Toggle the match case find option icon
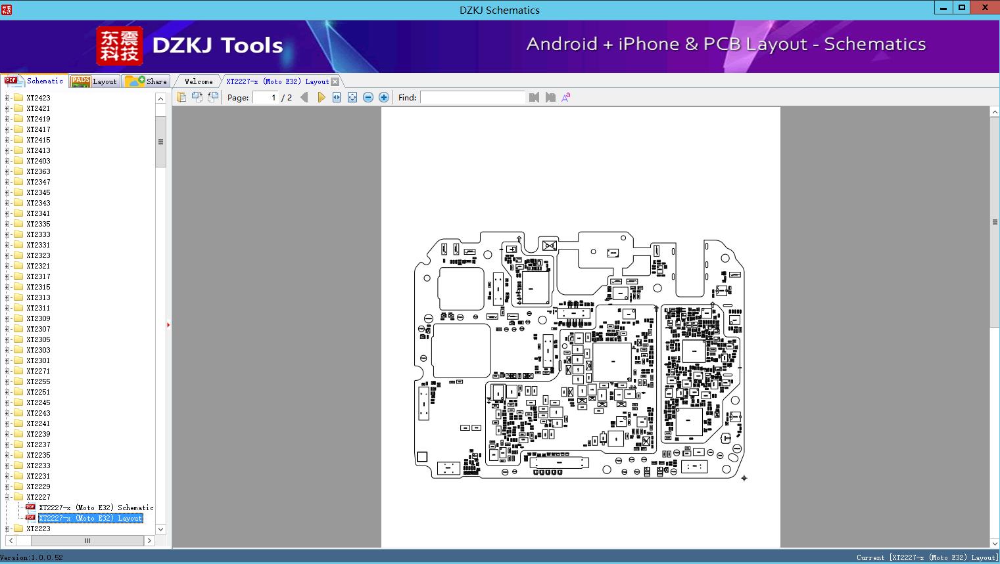The height and width of the screenshot is (564, 1000). pos(565,97)
